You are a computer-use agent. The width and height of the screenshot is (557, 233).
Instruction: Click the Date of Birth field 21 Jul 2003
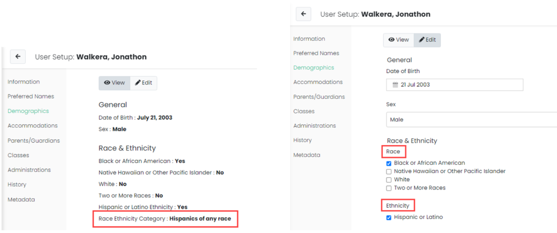(454, 85)
